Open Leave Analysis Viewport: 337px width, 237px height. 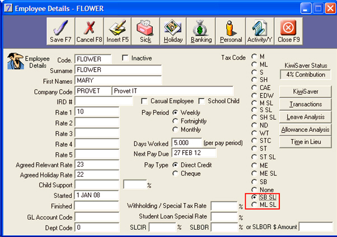tap(306, 117)
